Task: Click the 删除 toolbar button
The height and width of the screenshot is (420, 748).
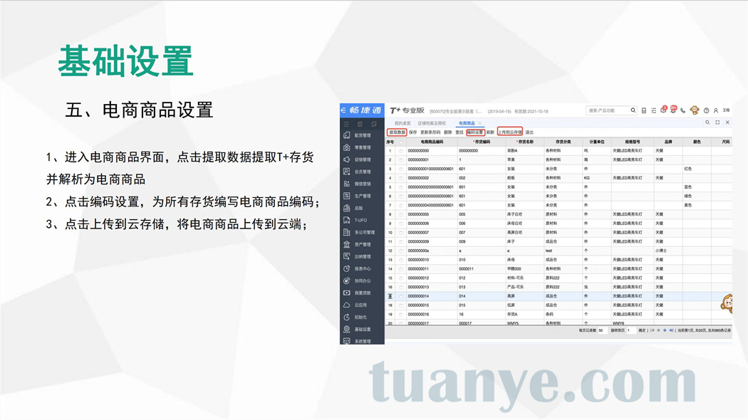Action: click(x=447, y=132)
